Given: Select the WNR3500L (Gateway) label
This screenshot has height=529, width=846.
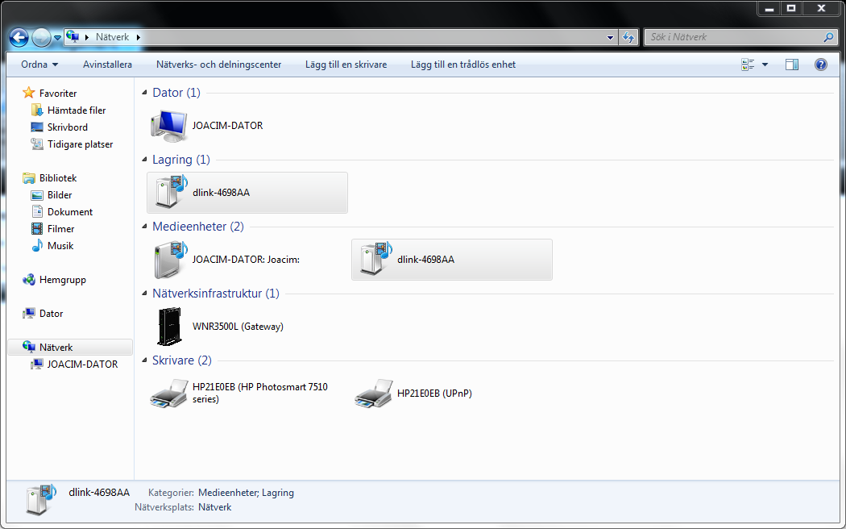Looking at the screenshot, I should click(238, 326).
